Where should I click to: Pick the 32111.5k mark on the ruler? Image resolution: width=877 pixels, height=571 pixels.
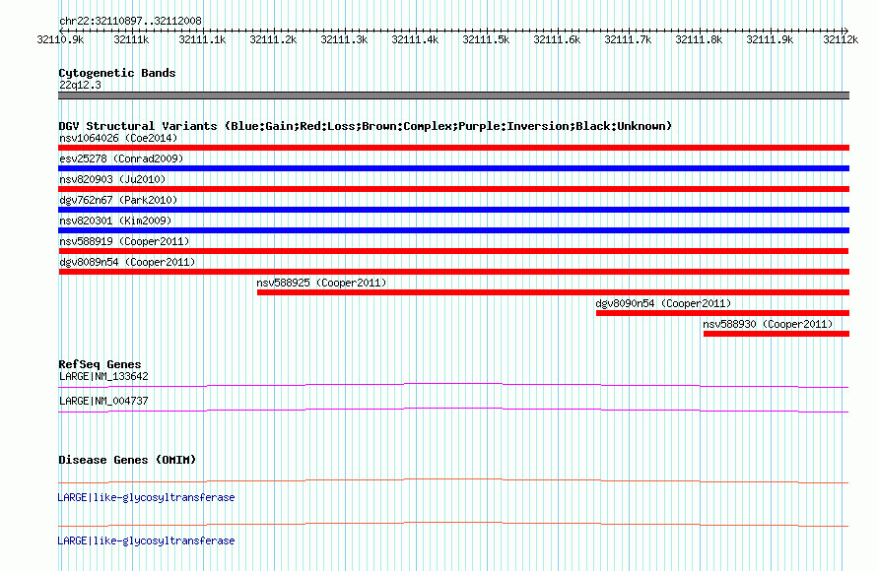[x=486, y=39]
